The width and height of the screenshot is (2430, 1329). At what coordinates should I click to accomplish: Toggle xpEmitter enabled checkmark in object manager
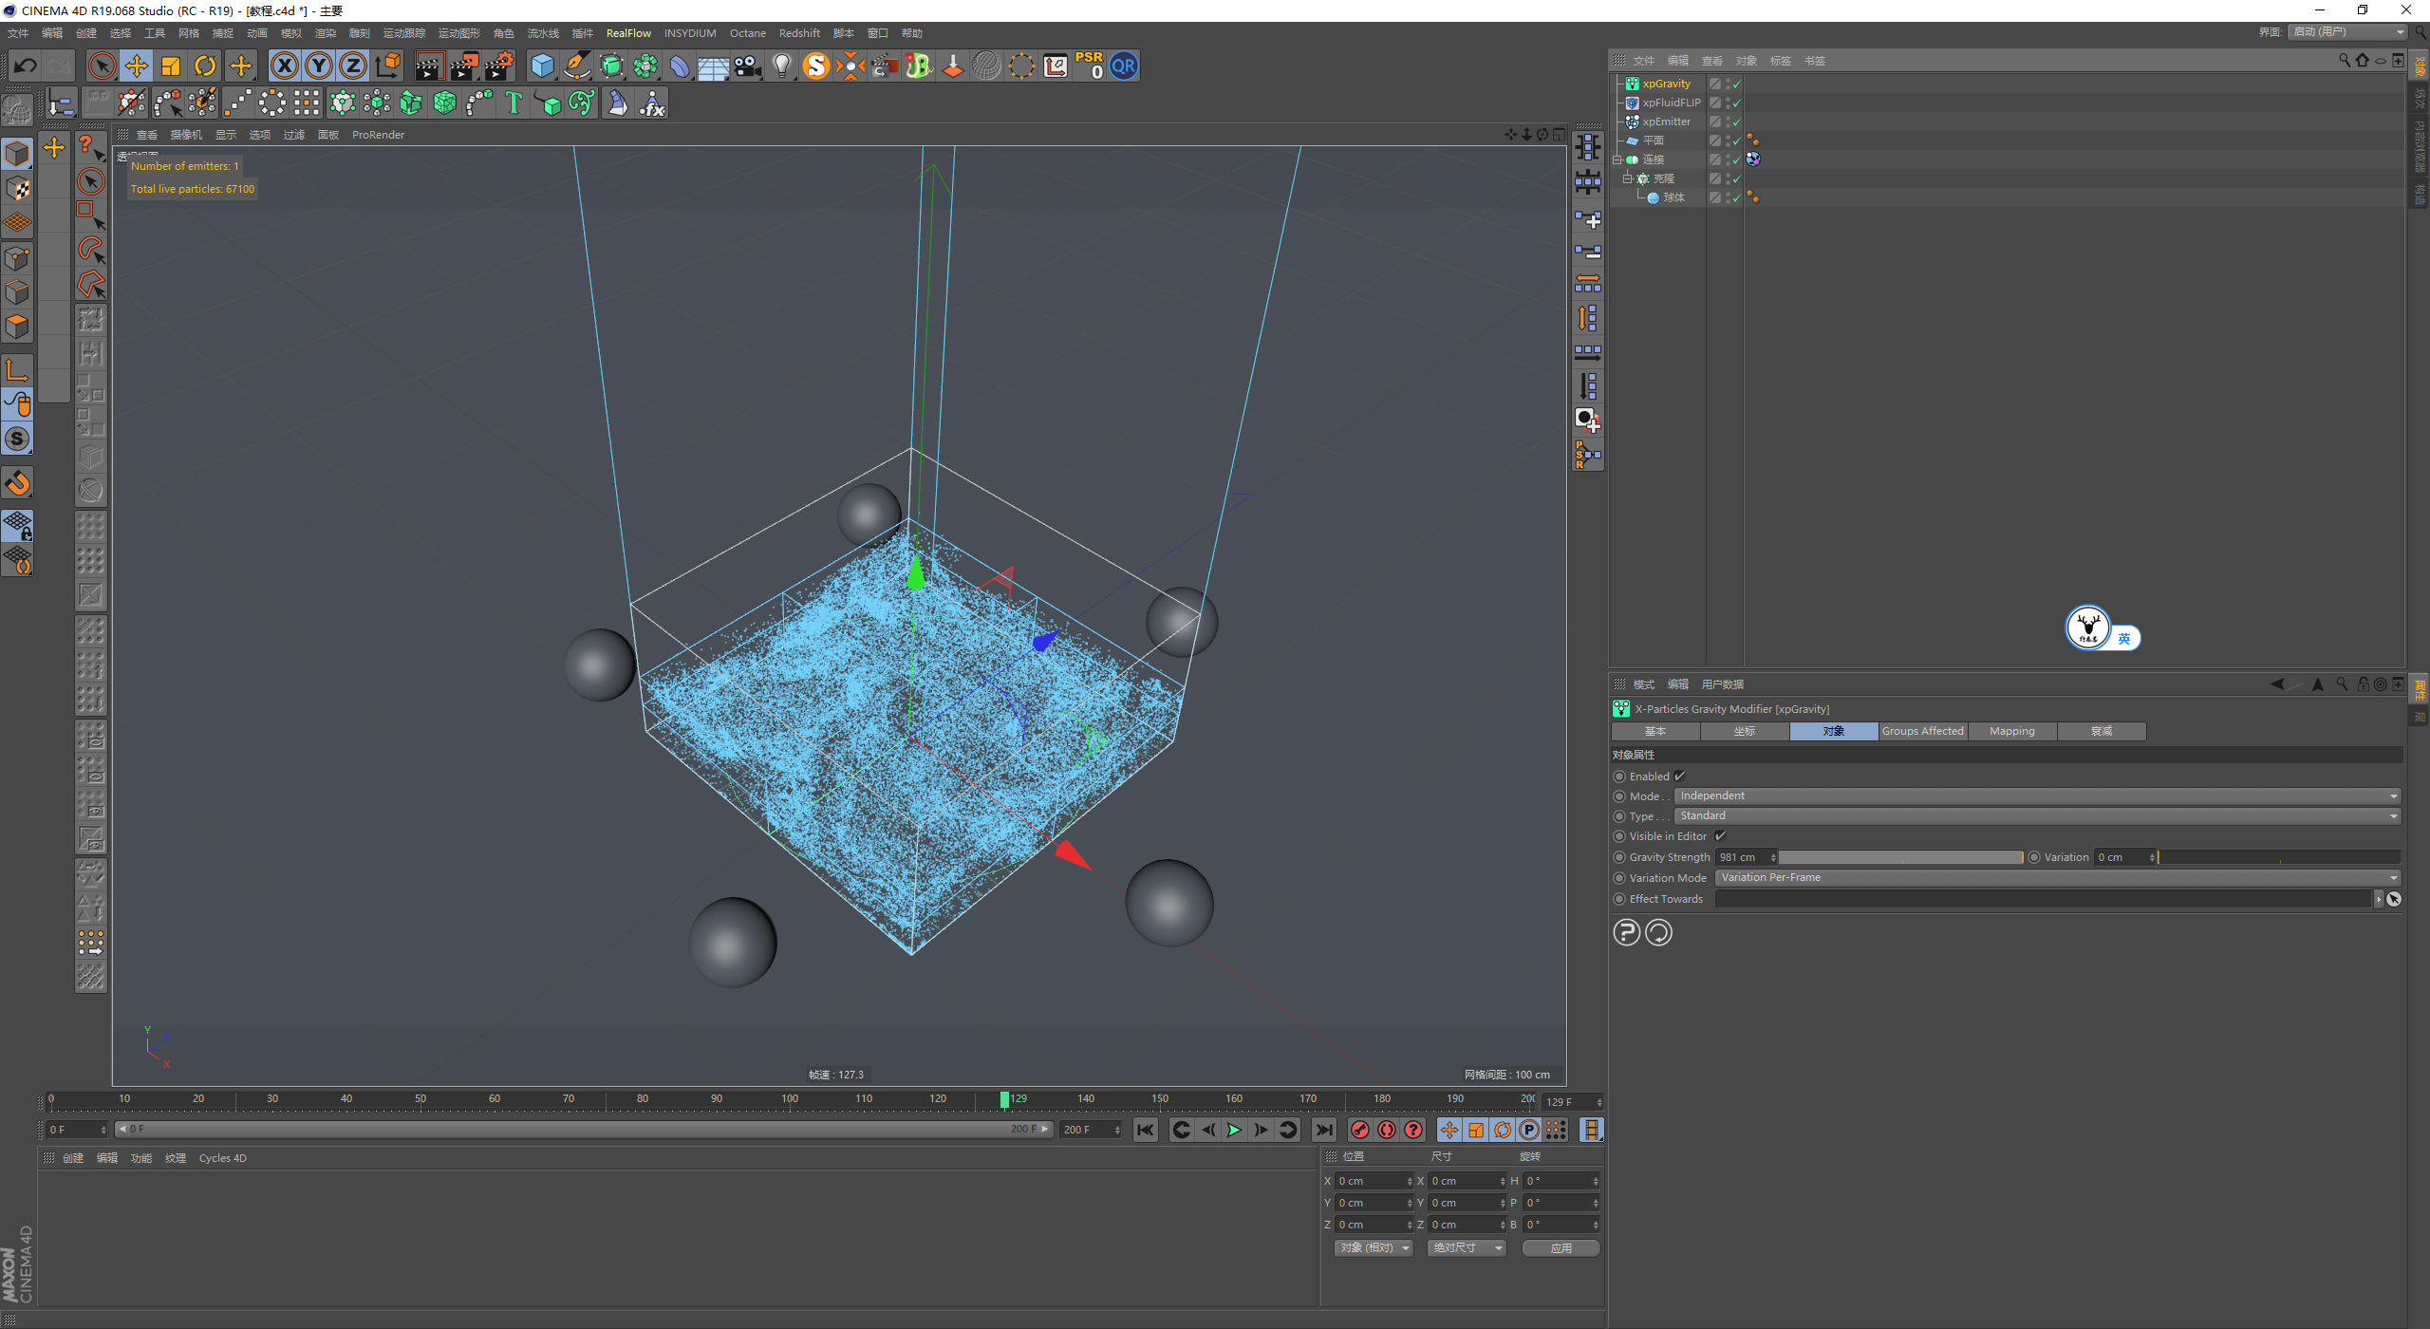(x=1737, y=122)
